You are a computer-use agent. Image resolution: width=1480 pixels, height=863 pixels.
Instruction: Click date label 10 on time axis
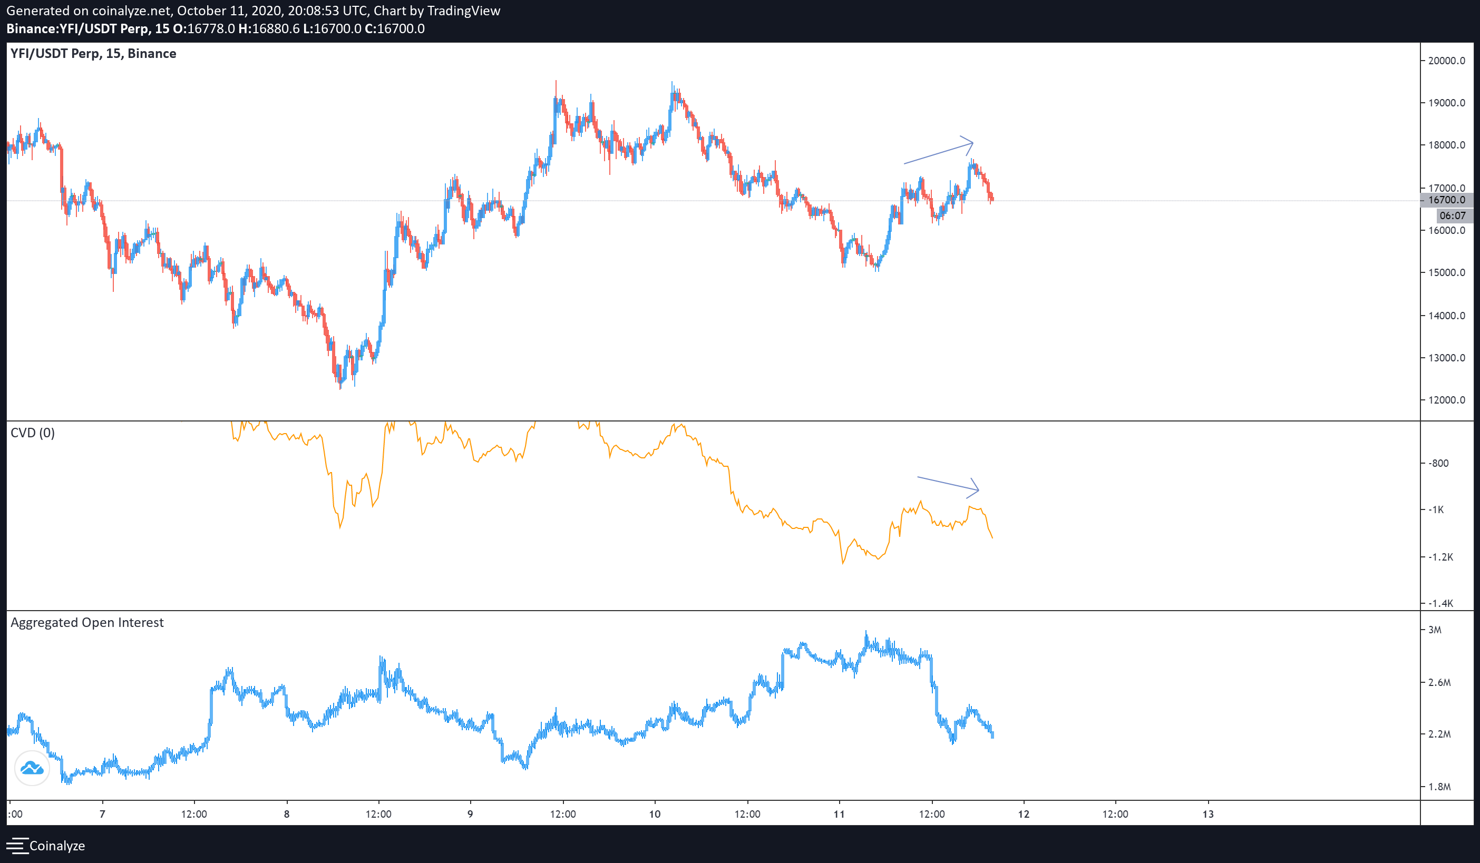coord(655,813)
